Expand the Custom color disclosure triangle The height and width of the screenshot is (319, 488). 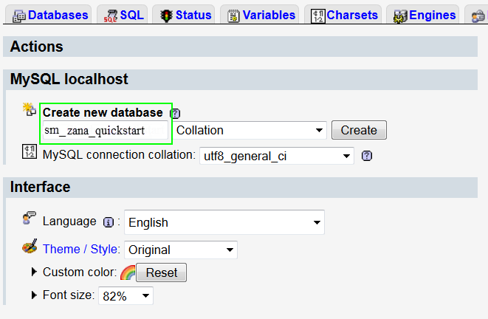(x=34, y=272)
